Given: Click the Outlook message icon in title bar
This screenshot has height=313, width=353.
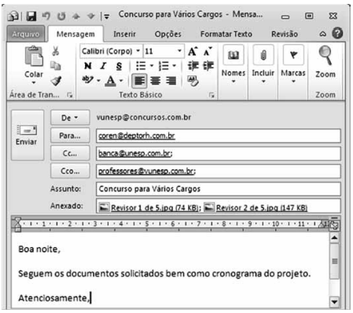Looking at the screenshot, I should point(13,16).
